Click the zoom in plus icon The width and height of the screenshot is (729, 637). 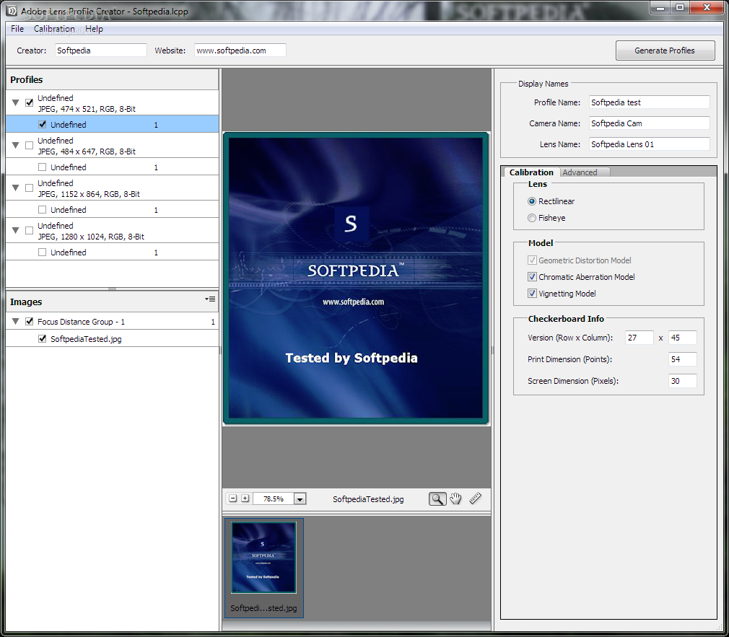pos(245,498)
